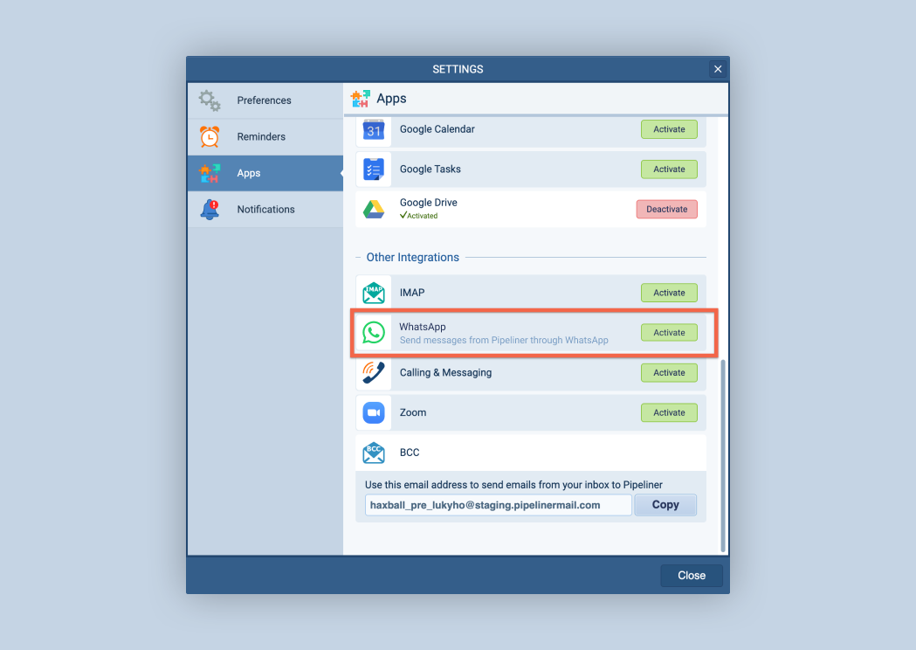
Task: Open the Preferences section
Action: [265, 100]
